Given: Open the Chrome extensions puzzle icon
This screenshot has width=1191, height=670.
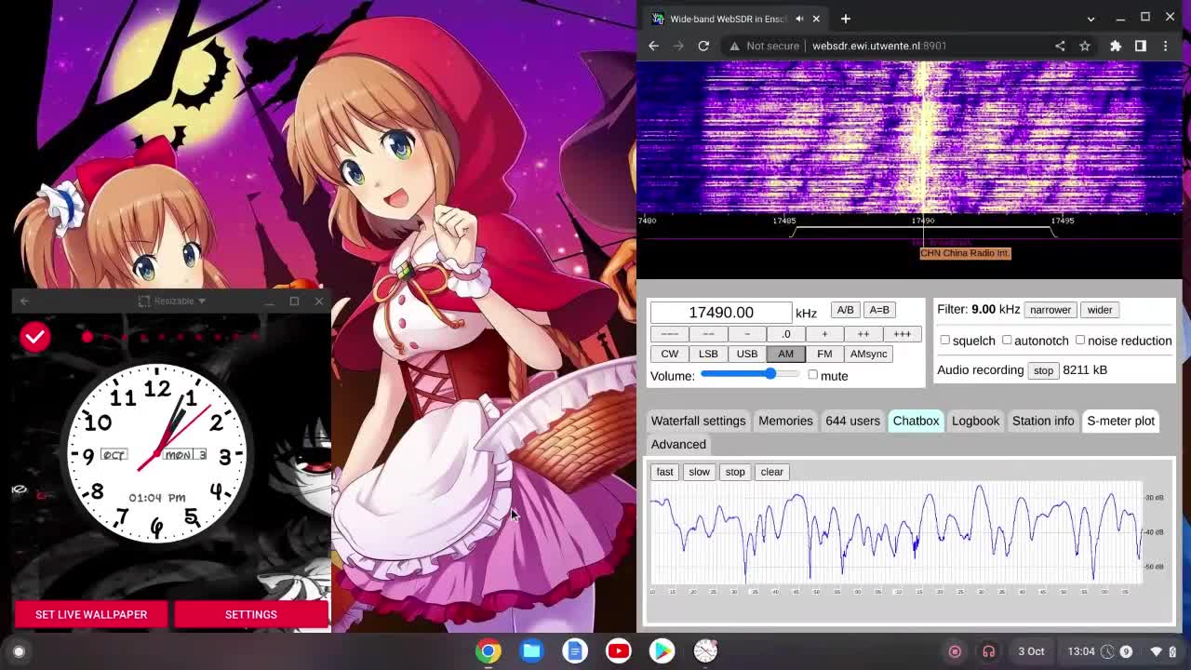Looking at the screenshot, I should 1116,46.
